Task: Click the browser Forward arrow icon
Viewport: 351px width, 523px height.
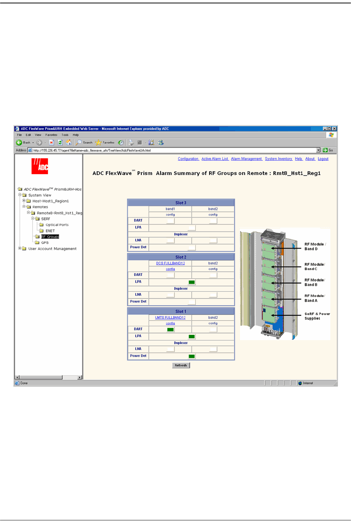Action: click(39, 143)
